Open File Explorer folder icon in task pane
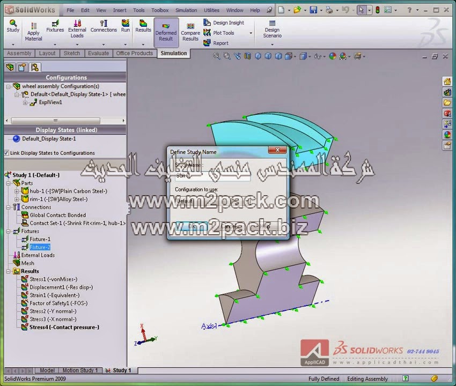 tap(447, 103)
